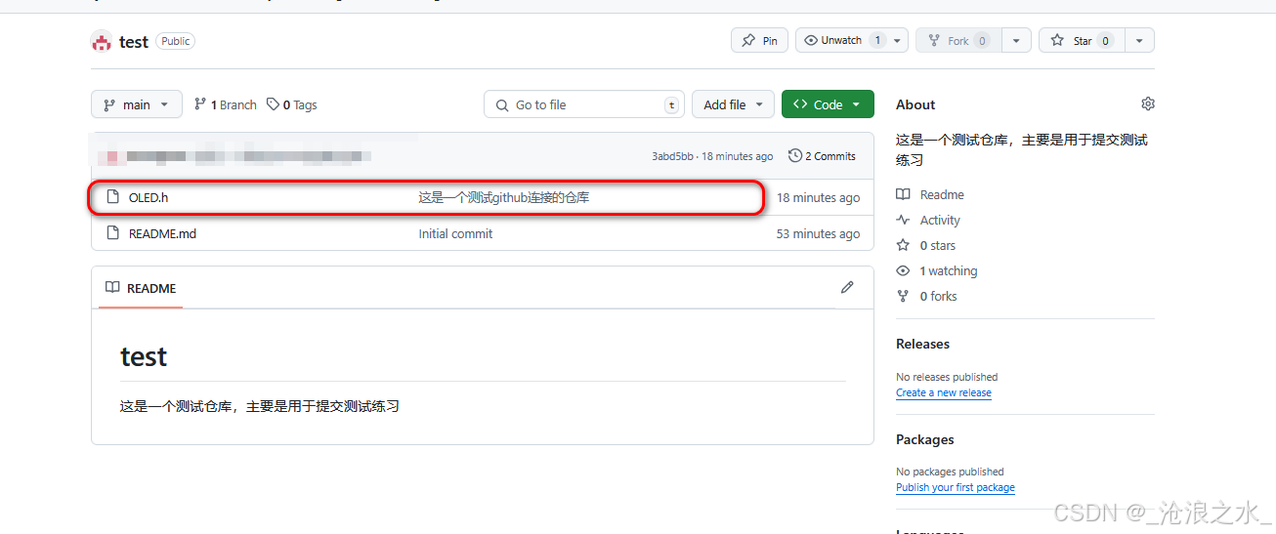This screenshot has height=534, width=1276.
Task: Click the About description text
Action: pyautogui.click(x=1022, y=149)
